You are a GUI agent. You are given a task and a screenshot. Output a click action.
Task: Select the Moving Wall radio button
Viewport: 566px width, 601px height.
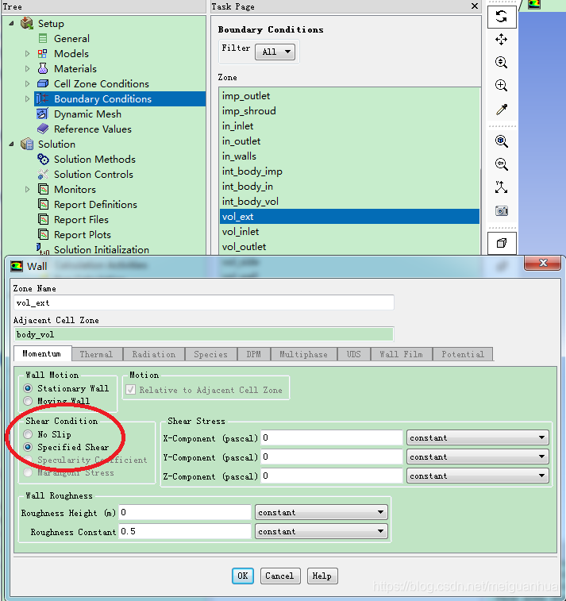click(28, 401)
